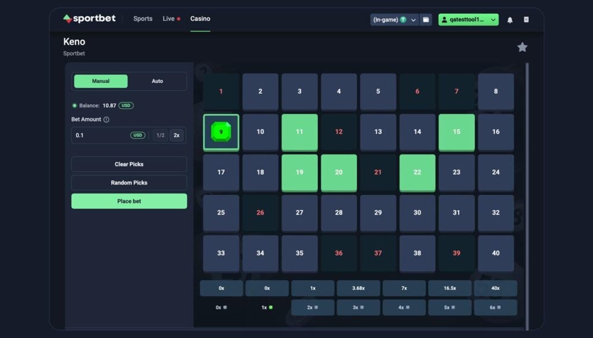
Task: Click the Keno game title
Action: click(74, 42)
